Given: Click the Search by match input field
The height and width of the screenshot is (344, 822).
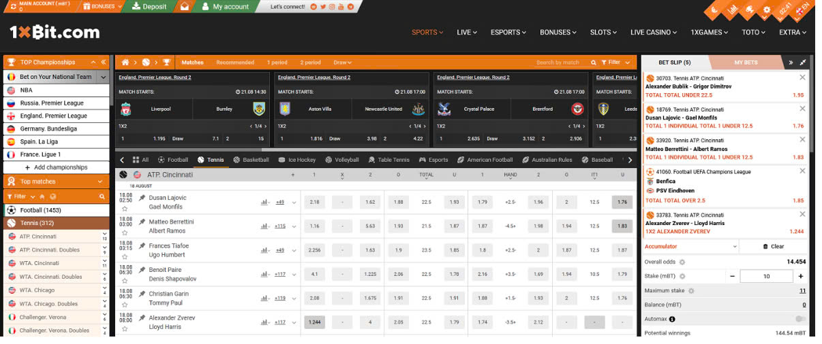Looking at the screenshot, I should coord(560,63).
